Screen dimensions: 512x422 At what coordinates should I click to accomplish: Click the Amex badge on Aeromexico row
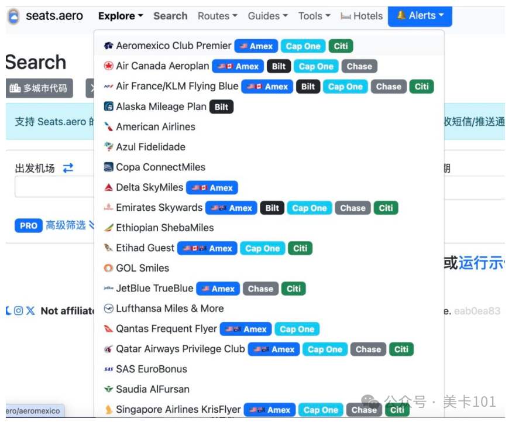(256, 46)
